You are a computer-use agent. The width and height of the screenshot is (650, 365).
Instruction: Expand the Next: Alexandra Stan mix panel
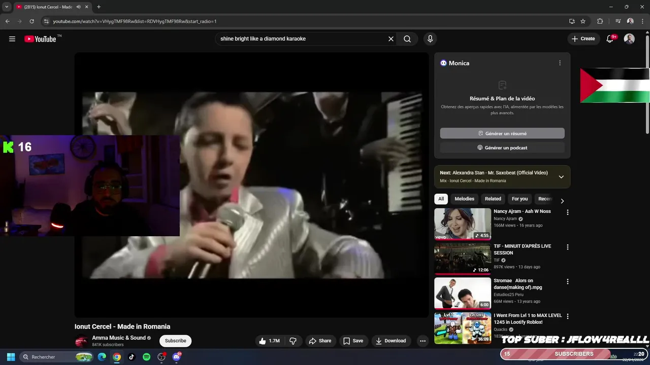coord(561,177)
